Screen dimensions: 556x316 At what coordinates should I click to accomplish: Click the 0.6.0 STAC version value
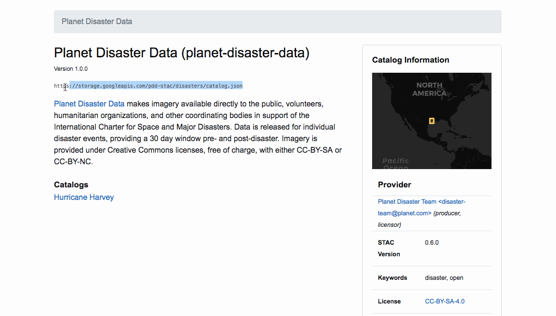[432, 243]
